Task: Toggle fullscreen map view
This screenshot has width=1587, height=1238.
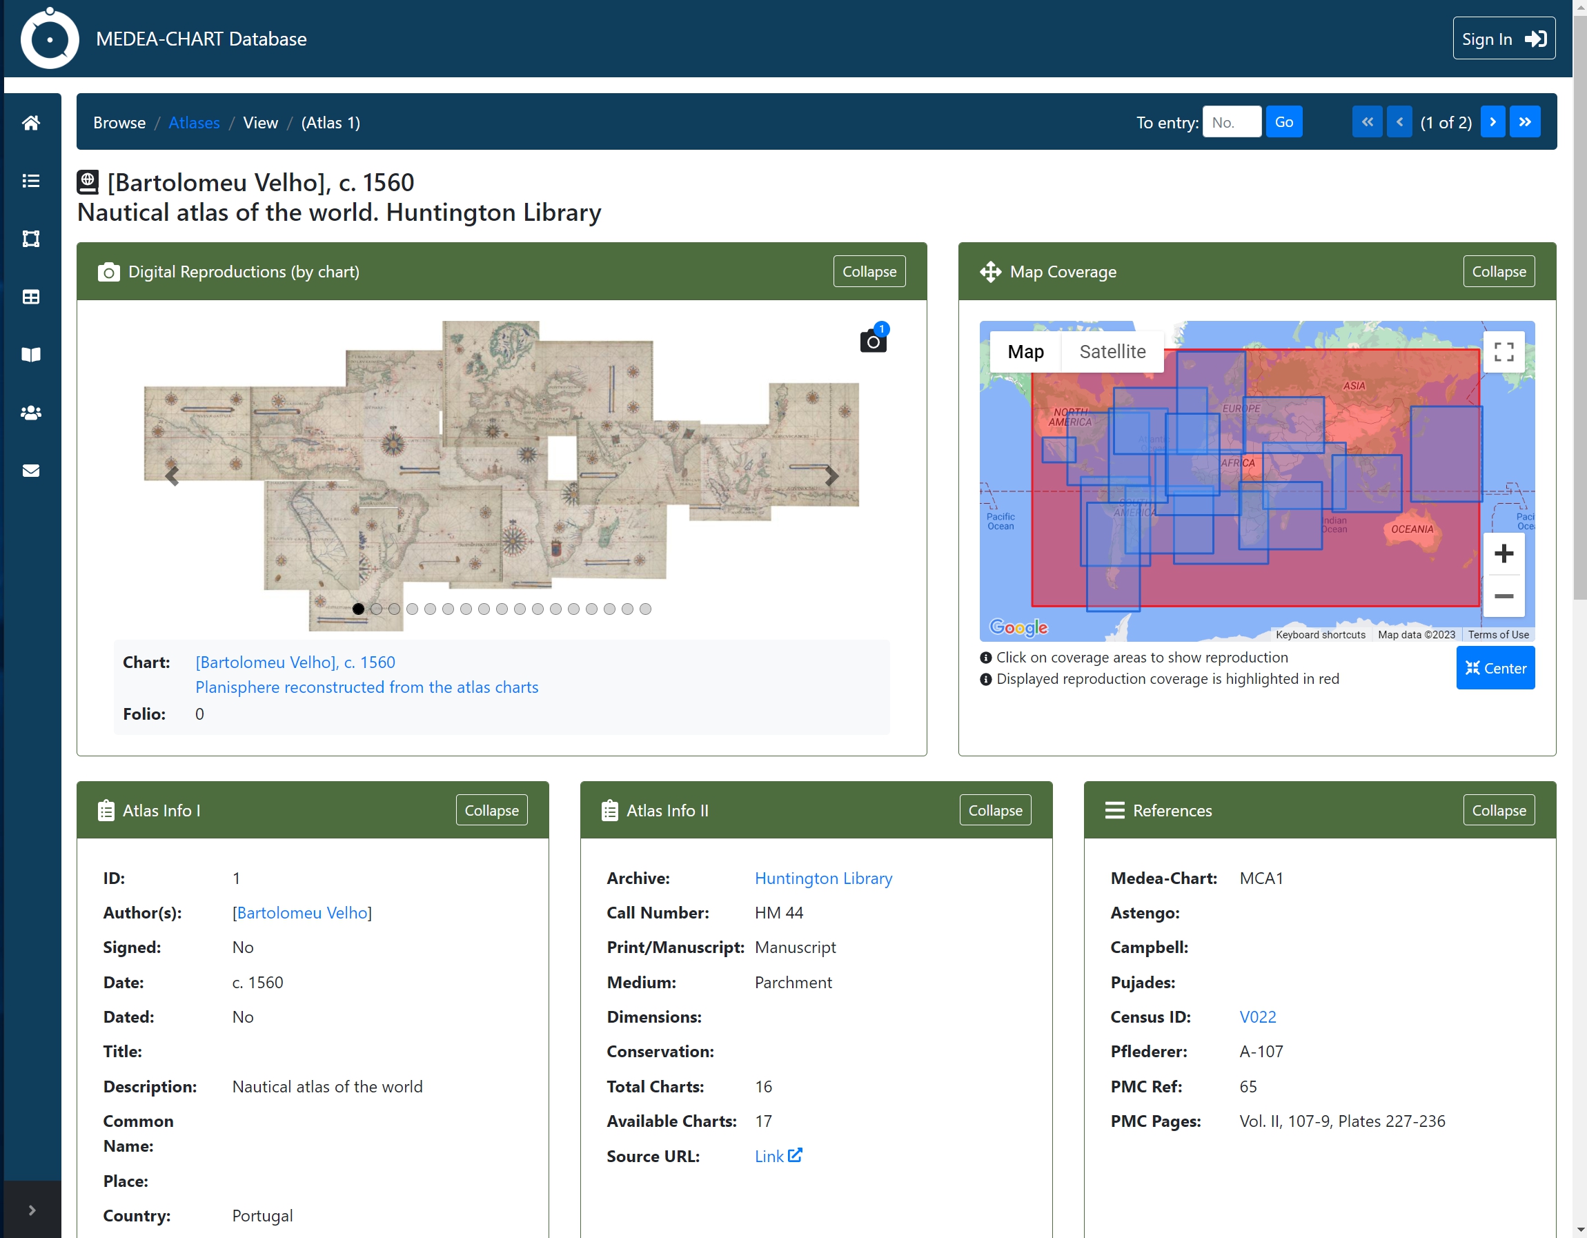Action: (x=1504, y=353)
